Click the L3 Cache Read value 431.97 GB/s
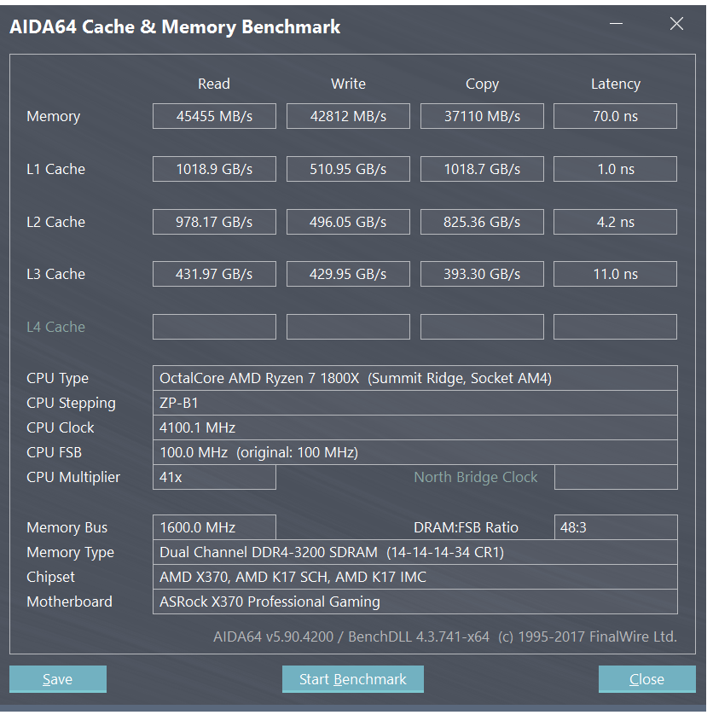This screenshot has height=715, width=713. pyautogui.click(x=214, y=274)
